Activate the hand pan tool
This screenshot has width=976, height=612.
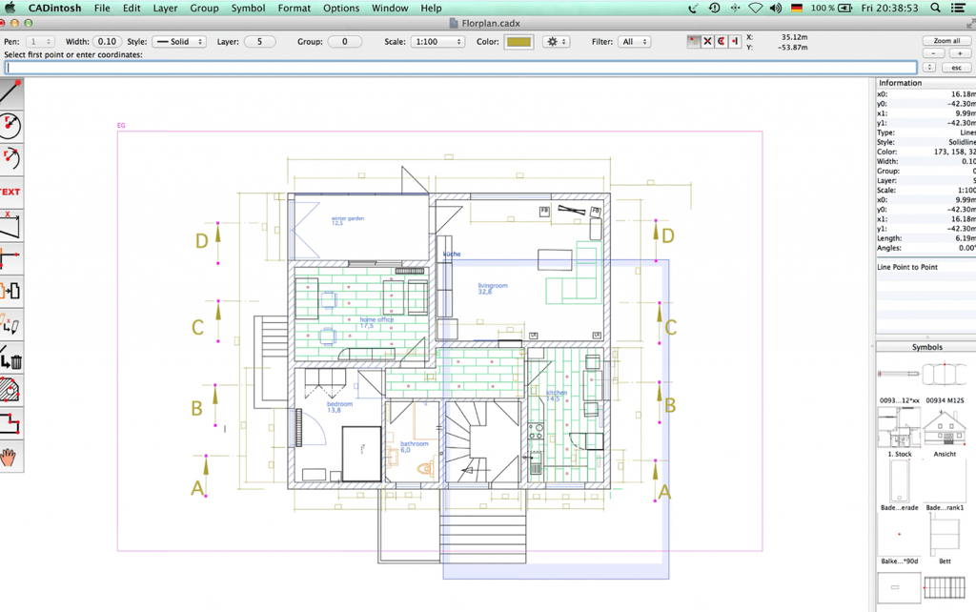(x=10, y=457)
